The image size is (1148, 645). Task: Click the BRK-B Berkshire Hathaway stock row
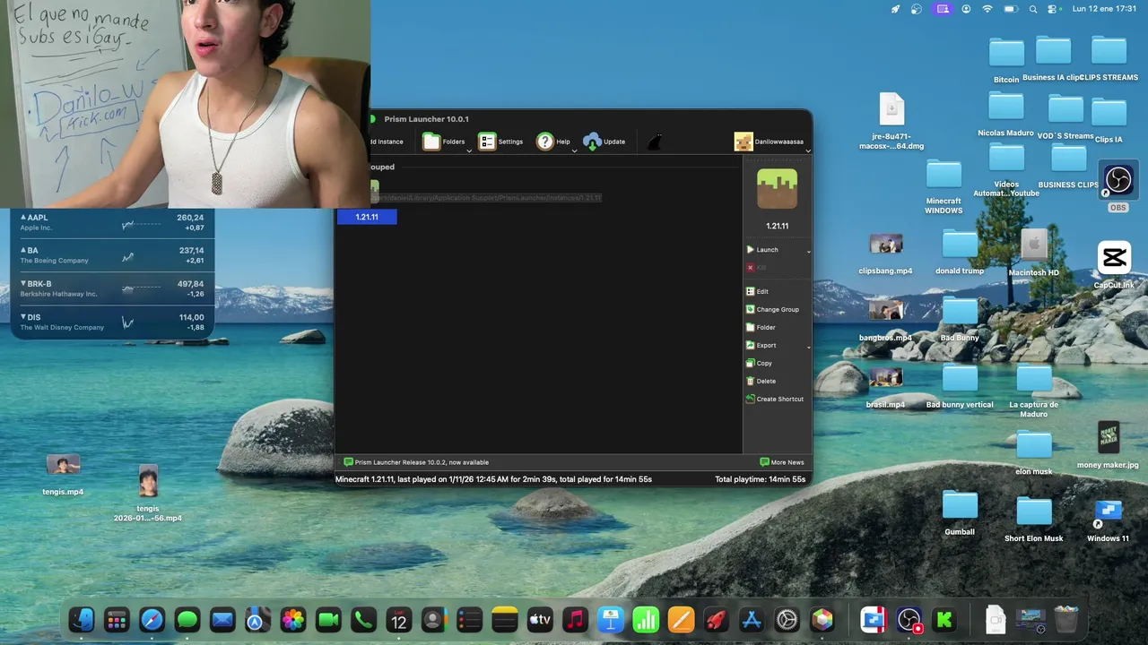tap(113, 288)
